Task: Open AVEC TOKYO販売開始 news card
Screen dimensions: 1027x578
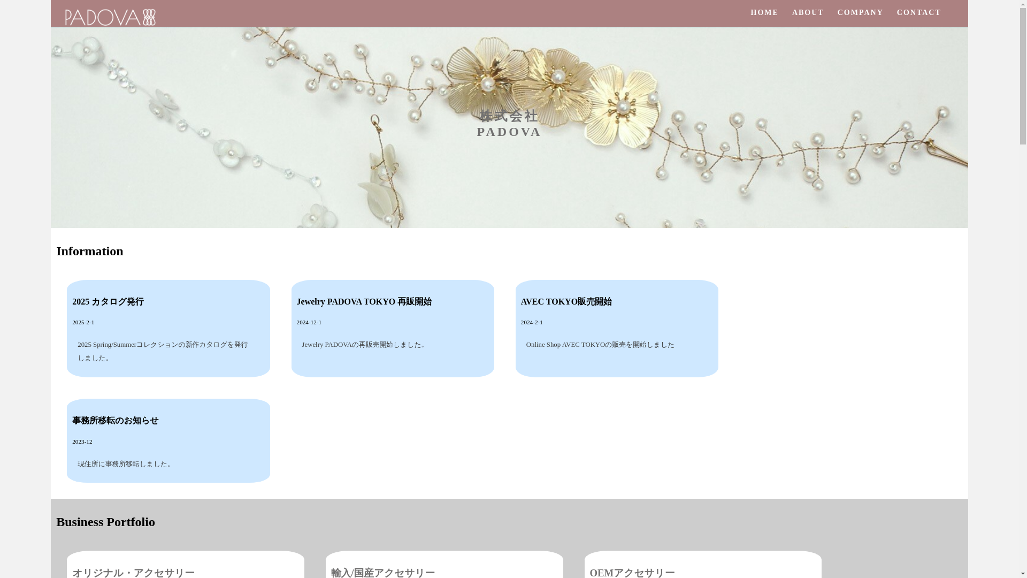Action: 617,328
